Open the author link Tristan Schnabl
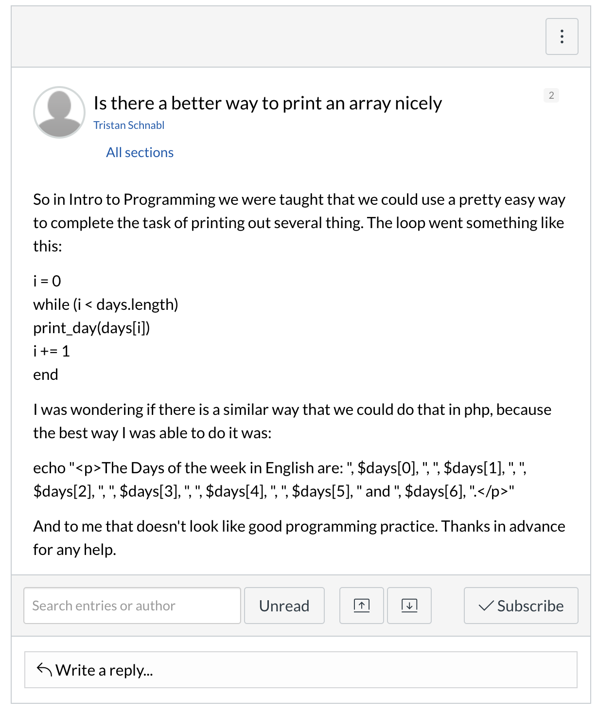The width and height of the screenshot is (598, 714). 129,125
